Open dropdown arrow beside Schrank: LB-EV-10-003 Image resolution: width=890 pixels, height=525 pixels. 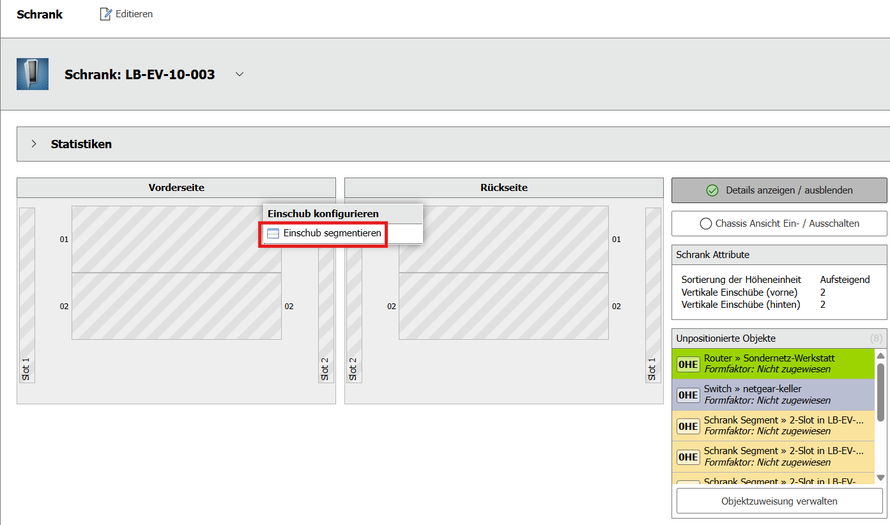(x=240, y=74)
